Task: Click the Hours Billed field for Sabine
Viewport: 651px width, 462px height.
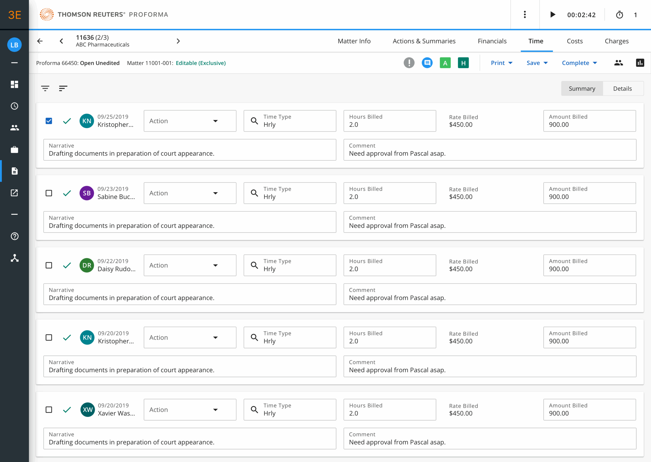Action: click(x=389, y=193)
